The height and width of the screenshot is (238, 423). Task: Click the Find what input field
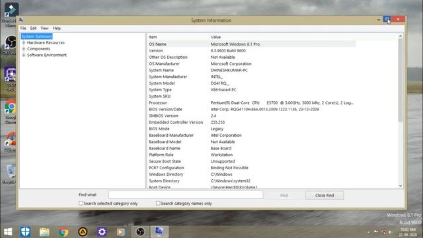(186, 195)
